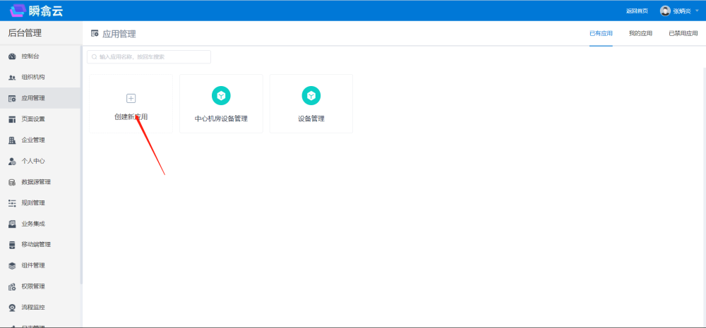Open 企业管理 building icon
Viewport: 706px width, 328px height.
(x=12, y=140)
